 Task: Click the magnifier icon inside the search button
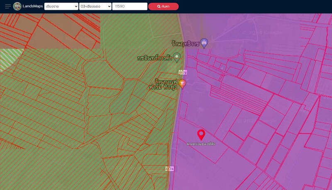click(x=159, y=7)
